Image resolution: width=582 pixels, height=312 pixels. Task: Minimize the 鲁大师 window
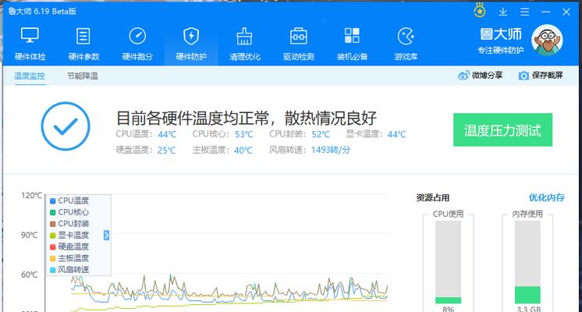(x=545, y=12)
